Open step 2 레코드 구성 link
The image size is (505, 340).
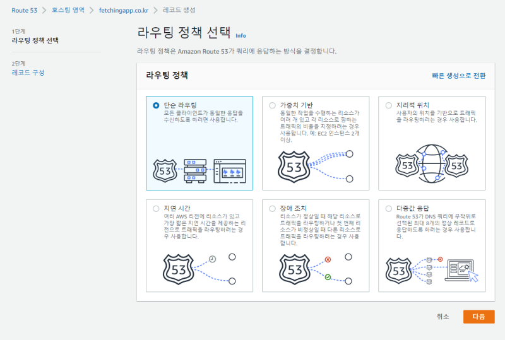coord(28,73)
